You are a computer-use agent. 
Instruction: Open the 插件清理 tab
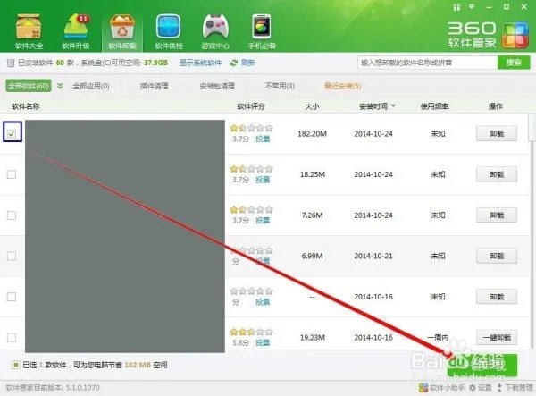[x=155, y=86]
